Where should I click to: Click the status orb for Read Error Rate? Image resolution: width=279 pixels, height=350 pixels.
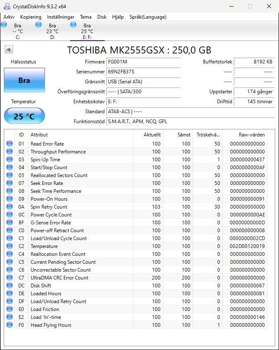pos(10,144)
